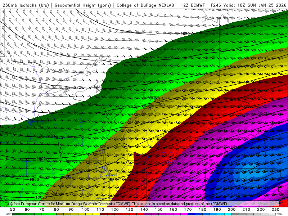The width and height of the screenshot is (288, 216).
Task: Click the 210 value on the color scale
Action: tap(246, 210)
